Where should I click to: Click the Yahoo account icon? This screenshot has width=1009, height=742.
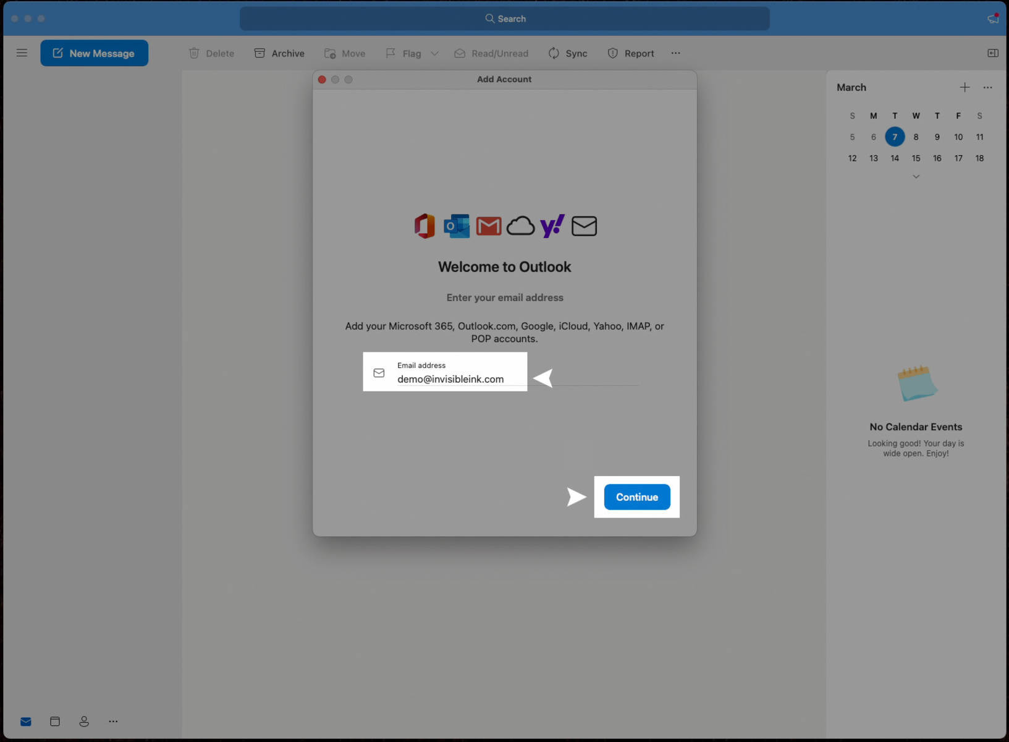tap(552, 226)
